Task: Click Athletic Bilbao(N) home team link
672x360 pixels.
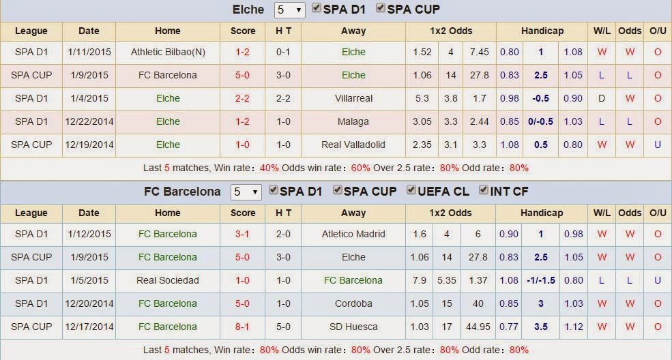Action: (167, 52)
